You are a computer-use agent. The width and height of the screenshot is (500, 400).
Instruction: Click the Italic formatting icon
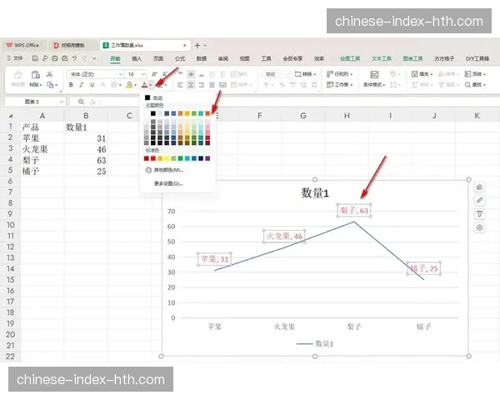pos(81,85)
